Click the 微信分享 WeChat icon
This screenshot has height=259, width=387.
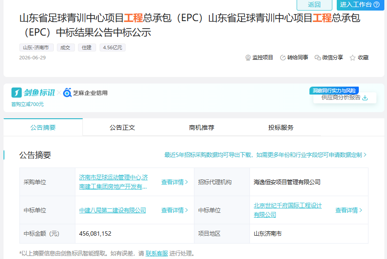[x=318, y=58]
